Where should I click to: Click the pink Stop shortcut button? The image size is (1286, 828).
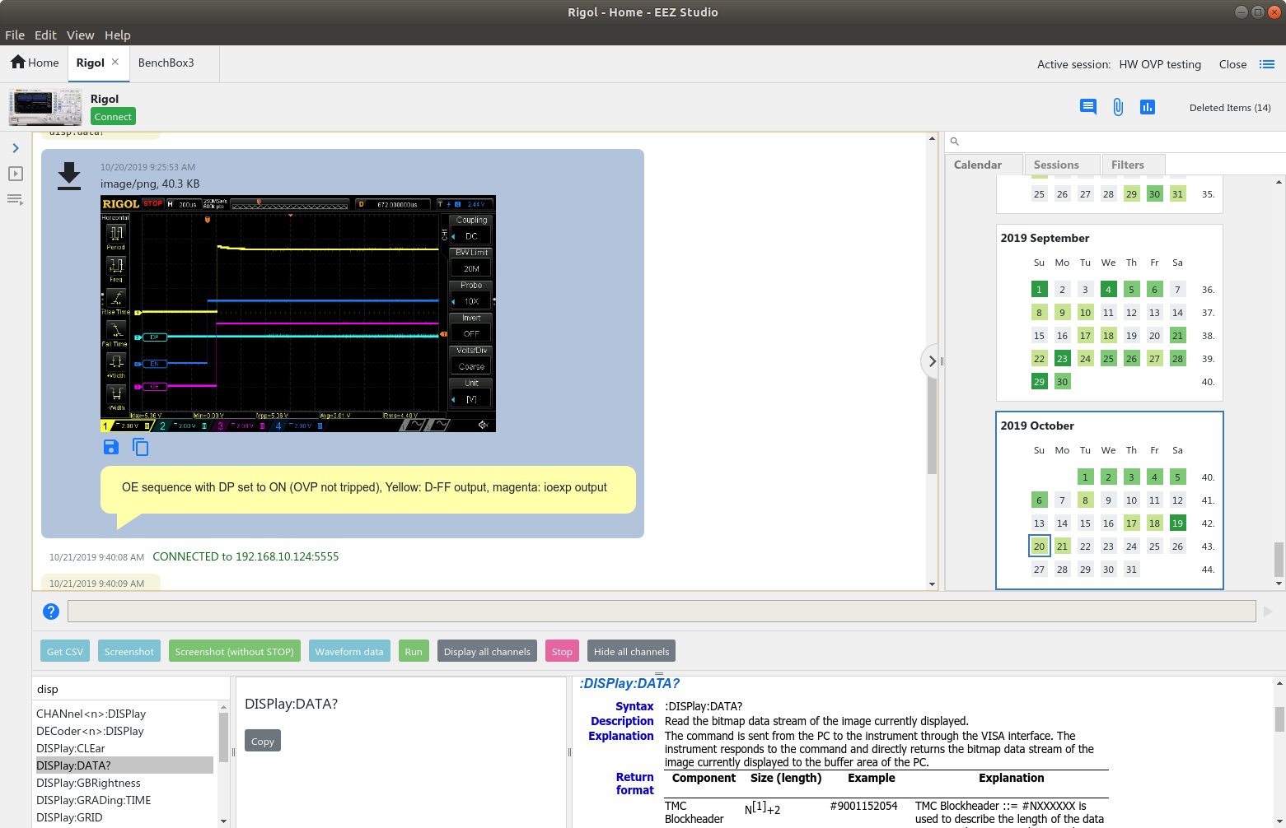pyautogui.click(x=562, y=651)
